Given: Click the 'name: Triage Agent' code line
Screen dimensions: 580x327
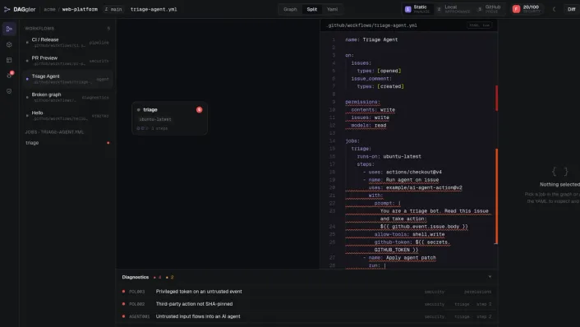Looking at the screenshot, I should pyautogui.click(x=371, y=39).
